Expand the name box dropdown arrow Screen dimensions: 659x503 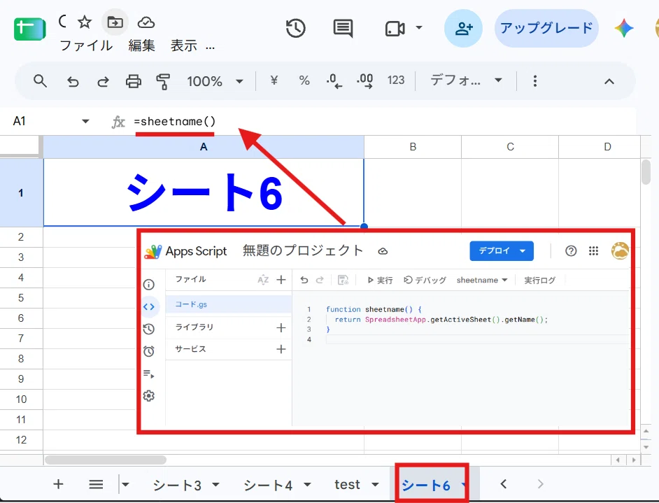click(x=85, y=122)
